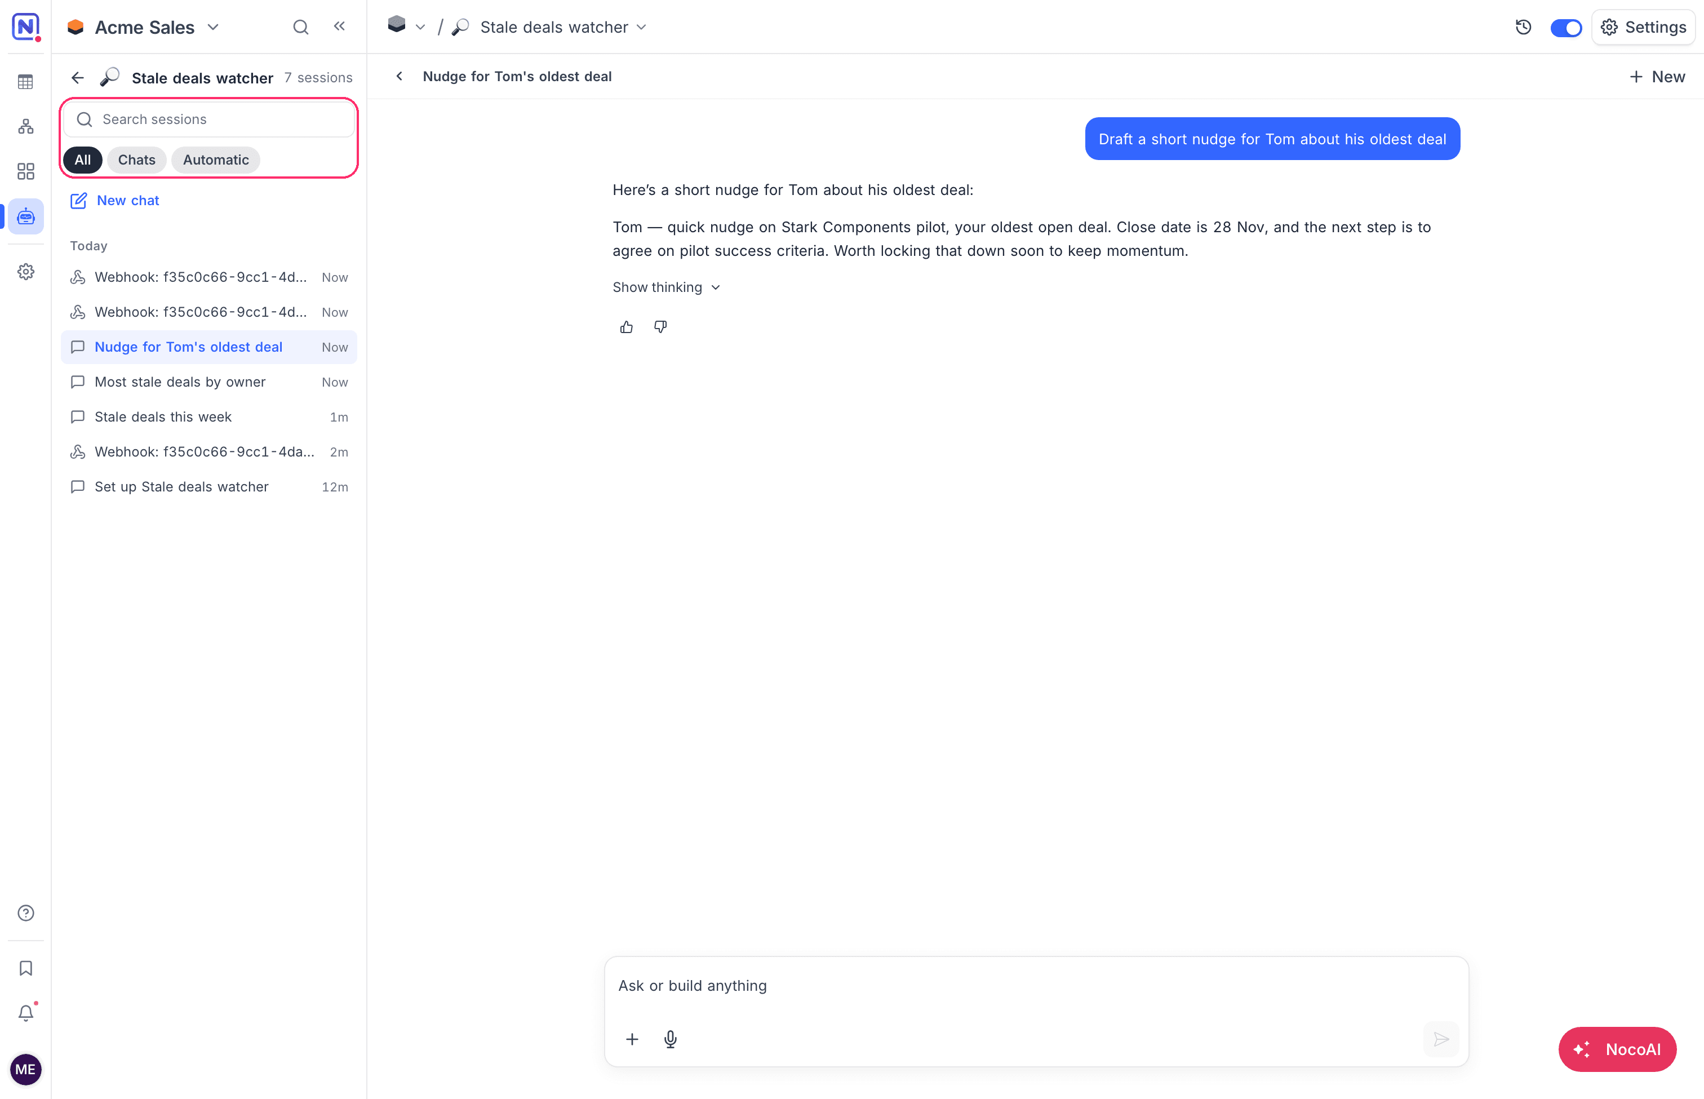This screenshot has width=1704, height=1099.
Task: Open the dashboards grid icon in left rail
Action: [x=26, y=171]
